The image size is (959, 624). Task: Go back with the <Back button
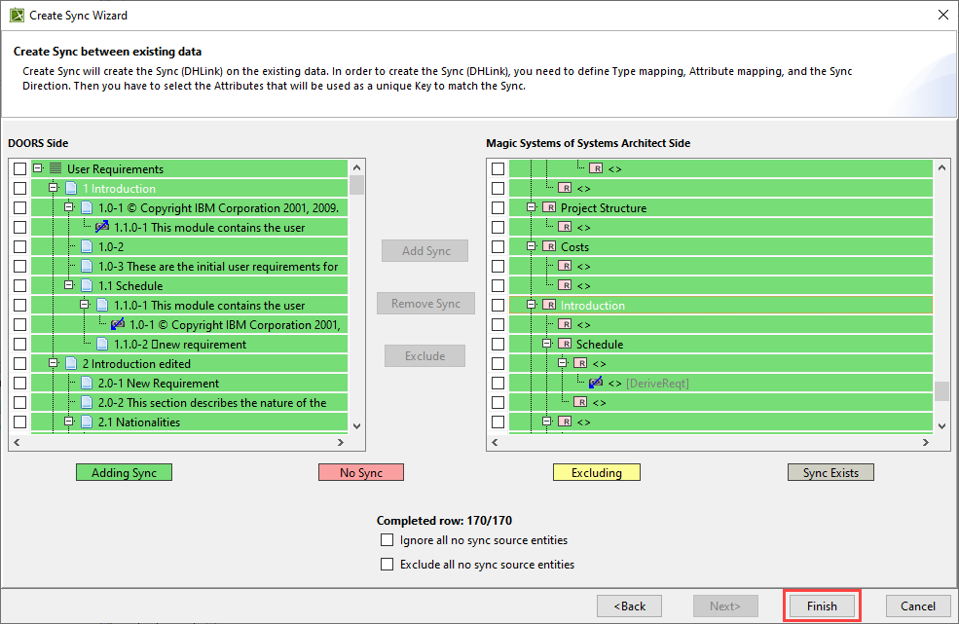pos(629,606)
